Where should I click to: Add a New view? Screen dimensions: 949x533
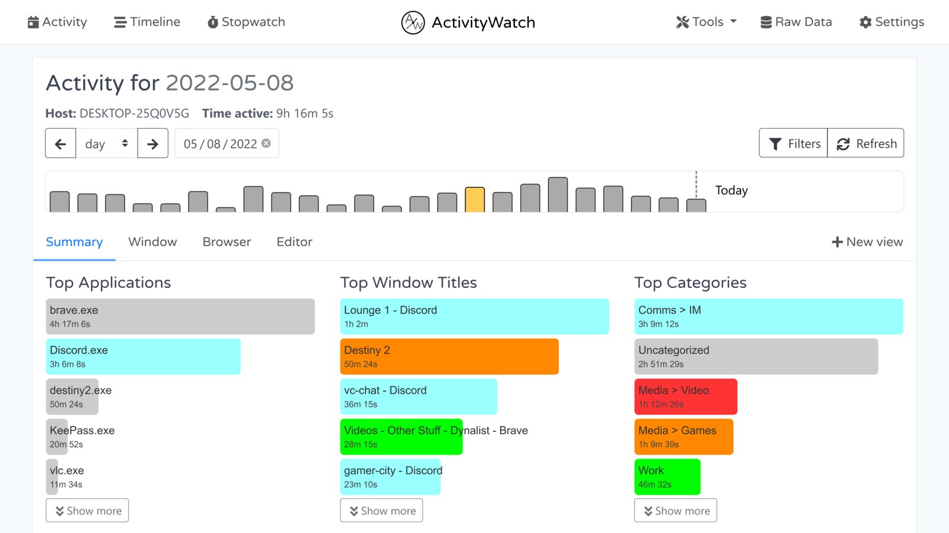(x=867, y=242)
